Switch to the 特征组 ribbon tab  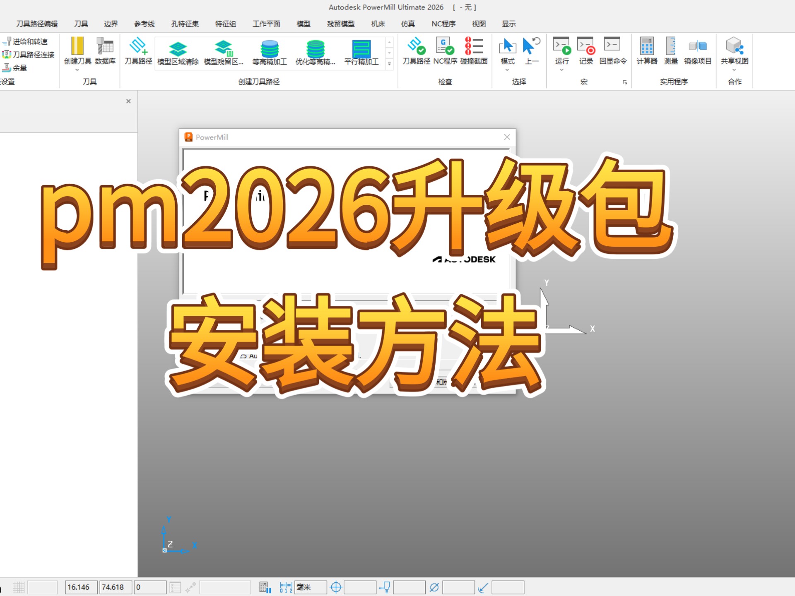click(x=226, y=24)
